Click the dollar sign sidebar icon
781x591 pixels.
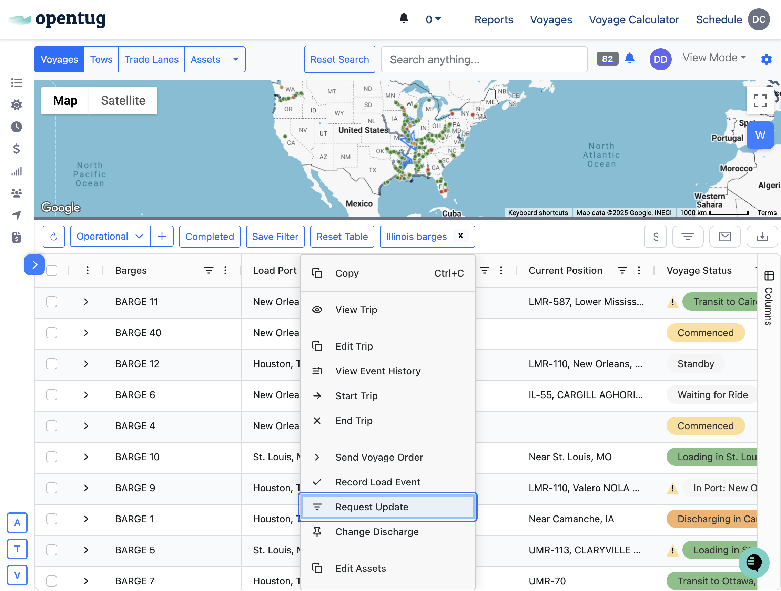coord(16,149)
